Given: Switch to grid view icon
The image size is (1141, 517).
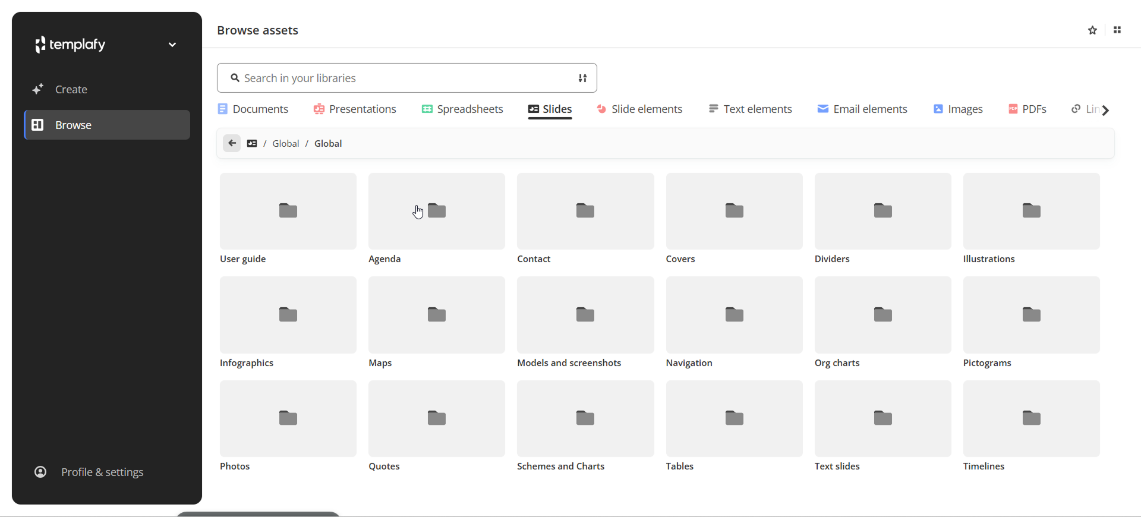Looking at the screenshot, I should [1117, 30].
